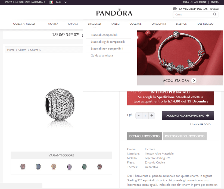The width and height of the screenshot is (224, 189).
Task: Choose the purple charm color variant
Action: (69, 167)
